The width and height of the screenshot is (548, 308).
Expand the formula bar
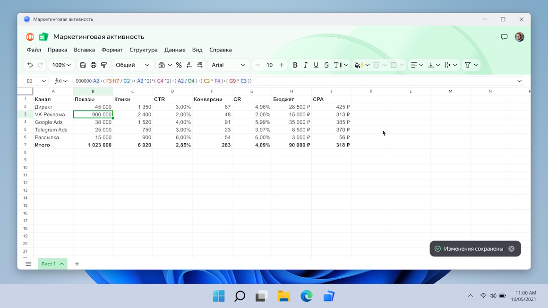click(519, 81)
